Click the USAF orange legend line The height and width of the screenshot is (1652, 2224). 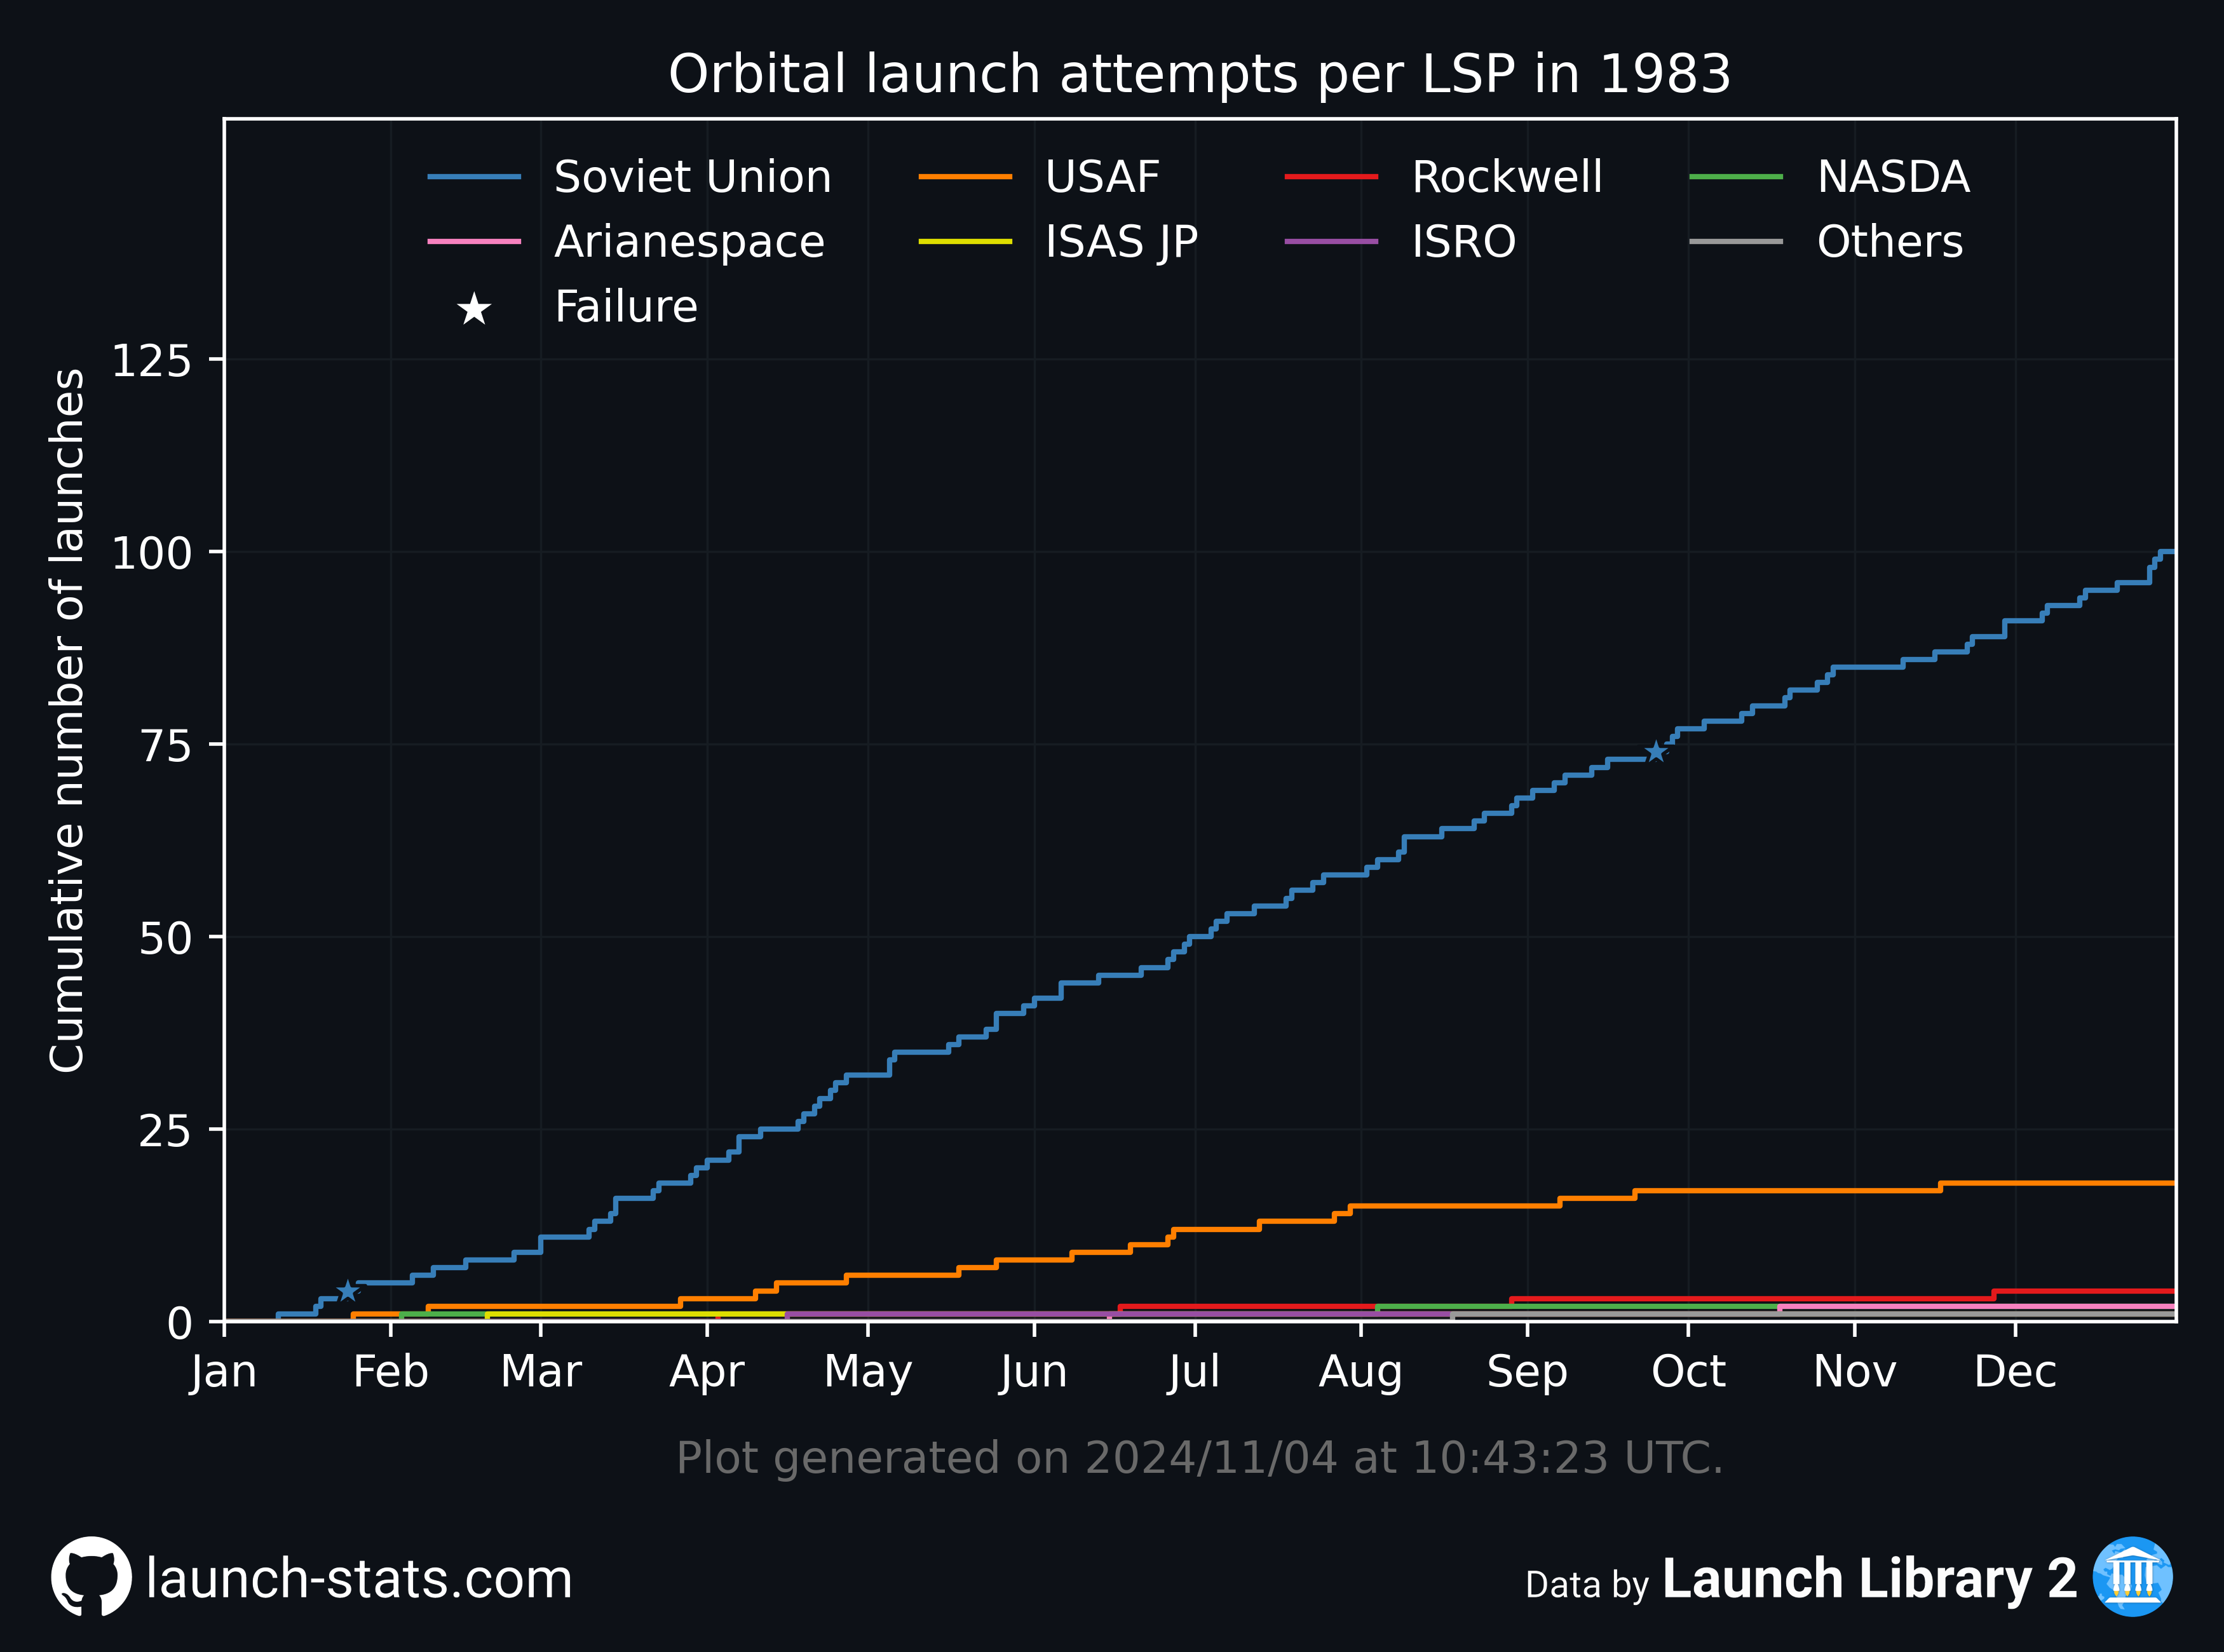[x=965, y=177]
